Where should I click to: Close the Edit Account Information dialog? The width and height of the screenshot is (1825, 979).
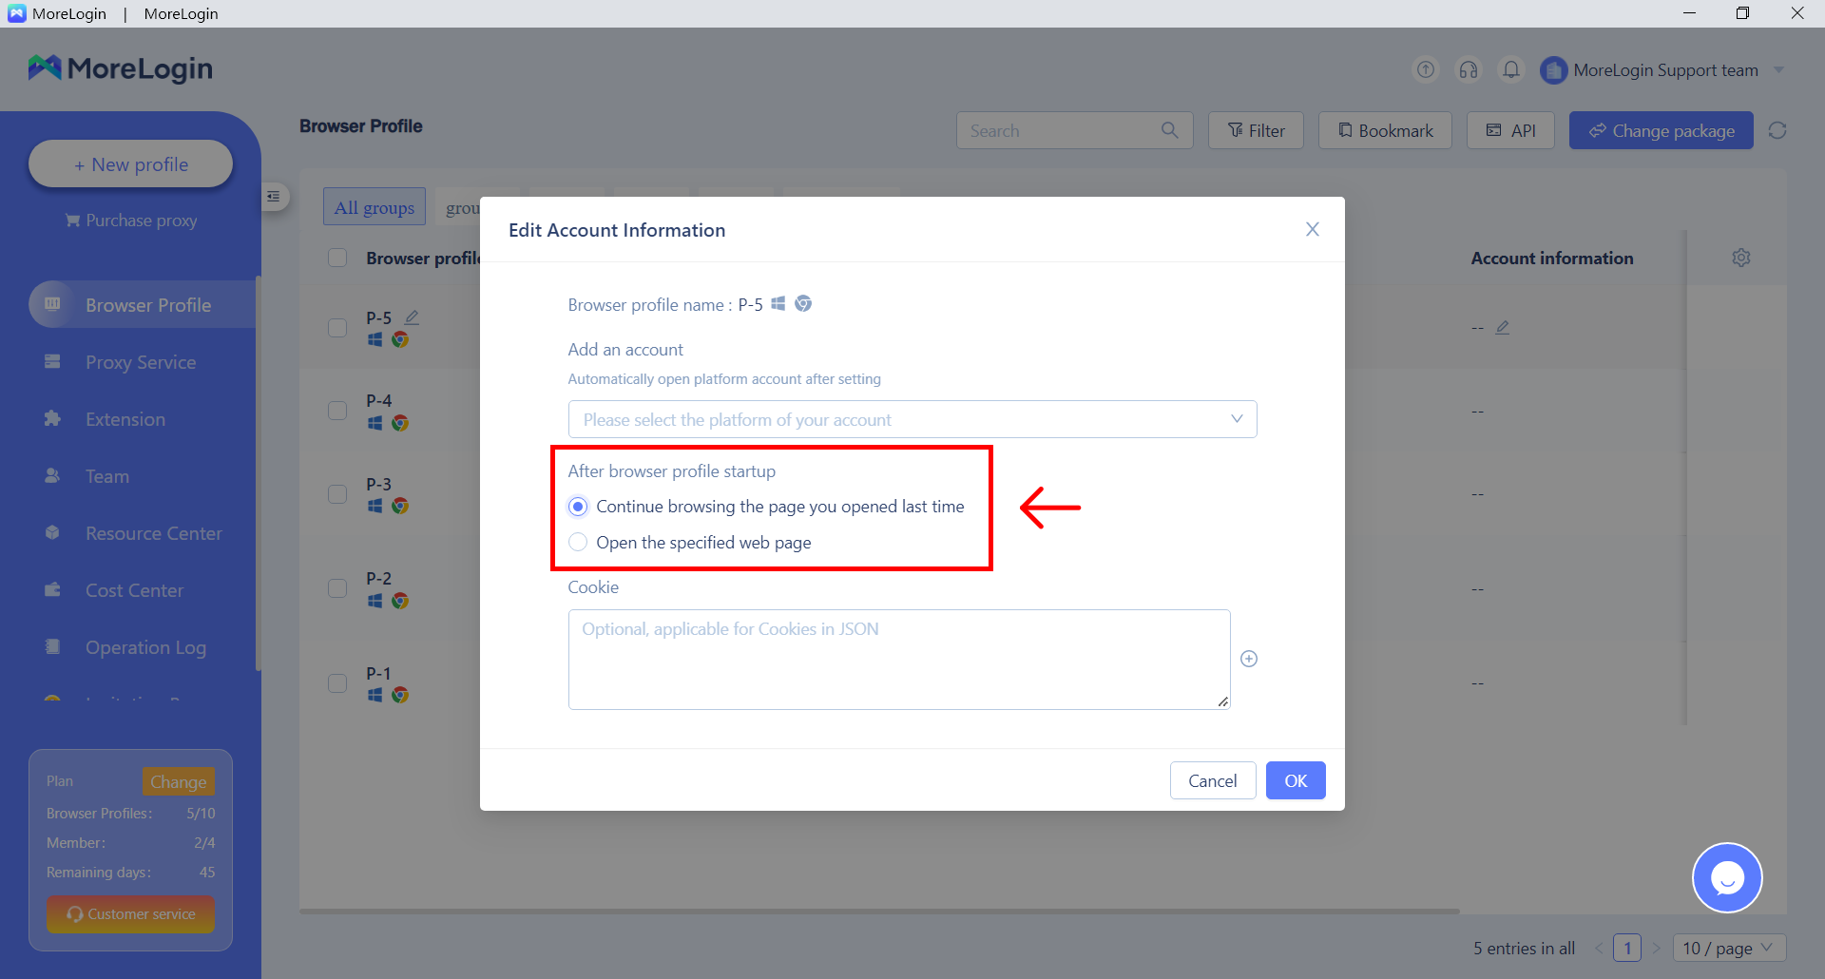1312,229
